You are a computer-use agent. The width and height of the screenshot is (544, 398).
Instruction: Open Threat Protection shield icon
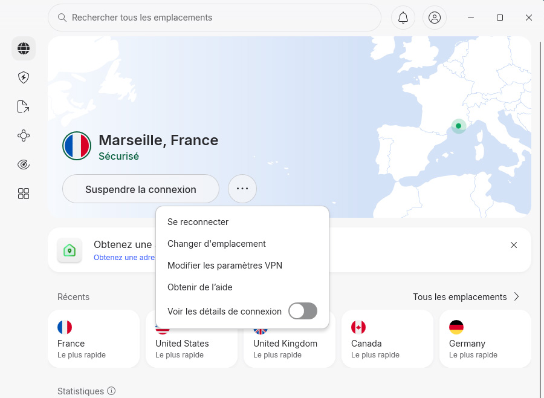point(23,77)
